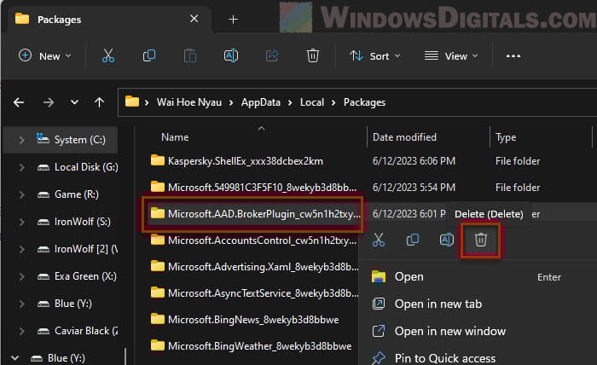Open the chevron after Local in the breadcrumb
Image resolution: width=597 pixels, height=365 pixels.
click(333, 103)
